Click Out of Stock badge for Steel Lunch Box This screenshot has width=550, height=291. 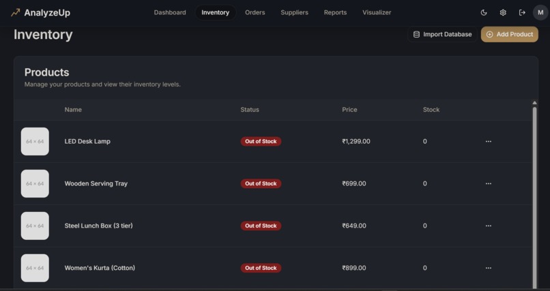pos(261,226)
